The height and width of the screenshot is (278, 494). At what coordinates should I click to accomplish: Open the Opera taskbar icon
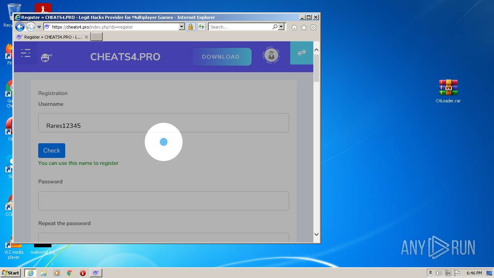[83, 273]
